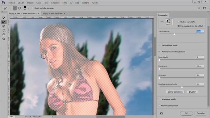Open the Vista menu
This screenshot has width=210, height=118.
(x=77, y=3)
